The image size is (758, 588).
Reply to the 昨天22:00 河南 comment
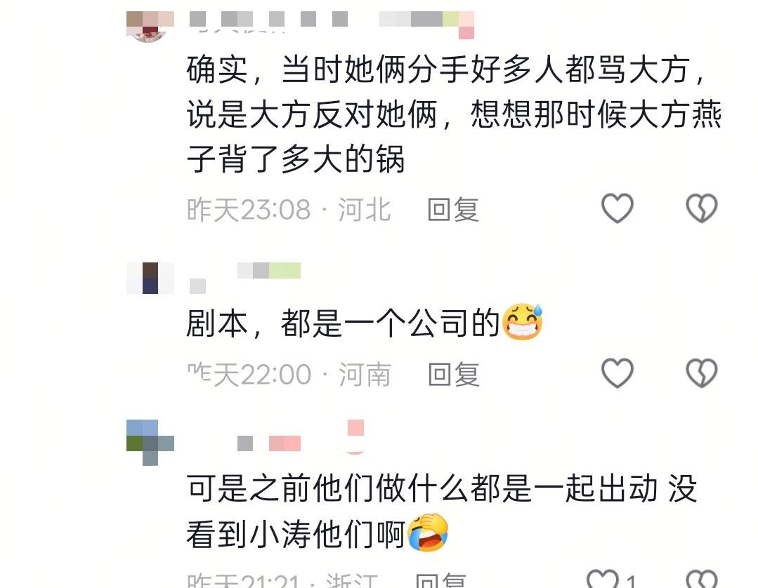(454, 375)
